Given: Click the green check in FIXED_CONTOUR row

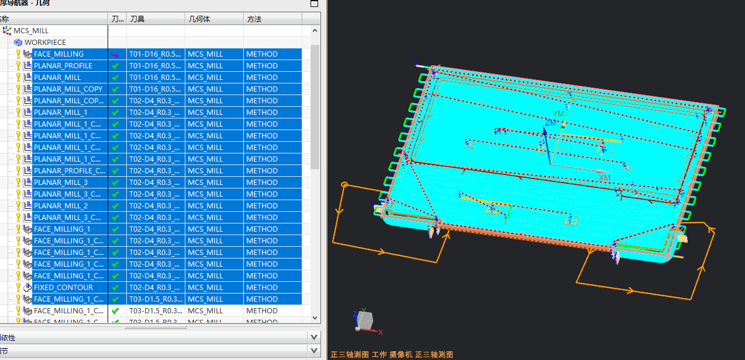Looking at the screenshot, I should pyautogui.click(x=115, y=288).
